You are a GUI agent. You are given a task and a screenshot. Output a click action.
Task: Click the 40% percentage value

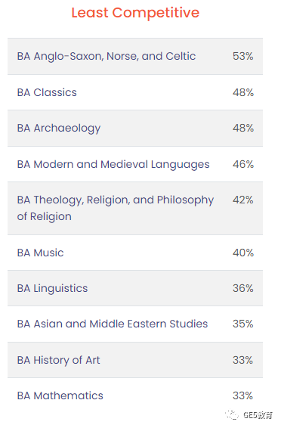243,253
